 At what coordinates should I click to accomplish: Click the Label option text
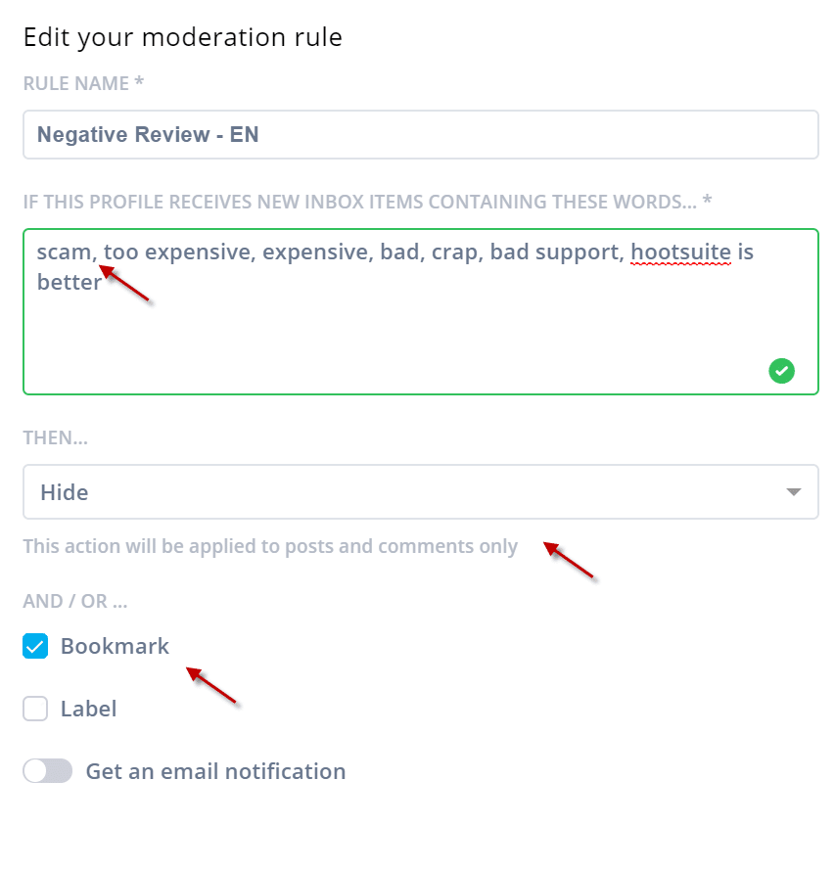88,709
